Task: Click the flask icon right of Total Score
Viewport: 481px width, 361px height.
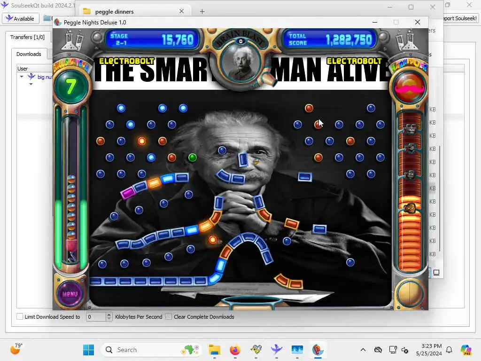Action: point(407,41)
